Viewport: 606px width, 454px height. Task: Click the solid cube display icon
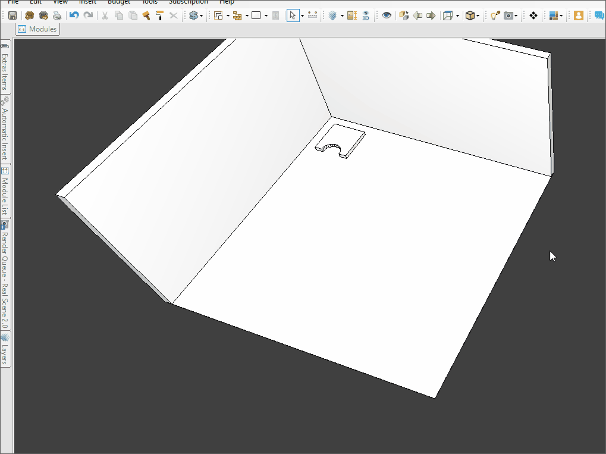(x=470, y=15)
